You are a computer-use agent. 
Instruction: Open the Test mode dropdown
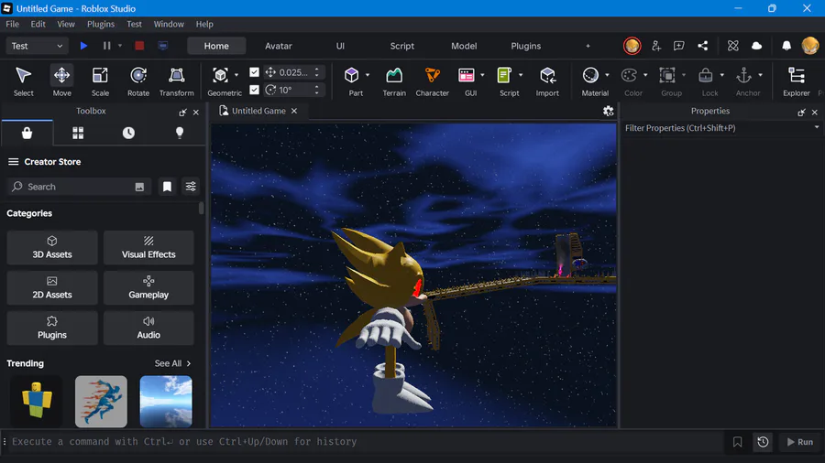pos(37,46)
